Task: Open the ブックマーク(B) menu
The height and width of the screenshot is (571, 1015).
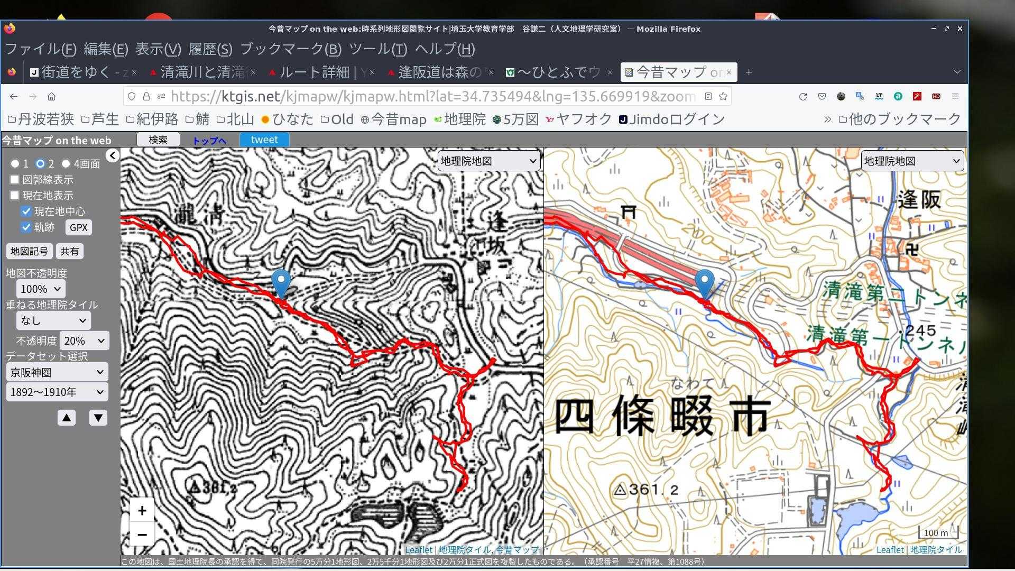Action: 290,49
